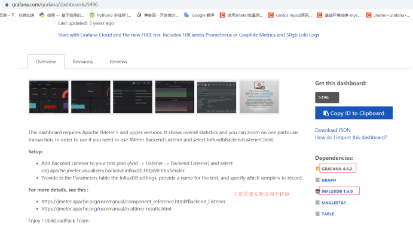
Task: Open the second dashboard screenshot thumbnail
Action: coord(91,97)
